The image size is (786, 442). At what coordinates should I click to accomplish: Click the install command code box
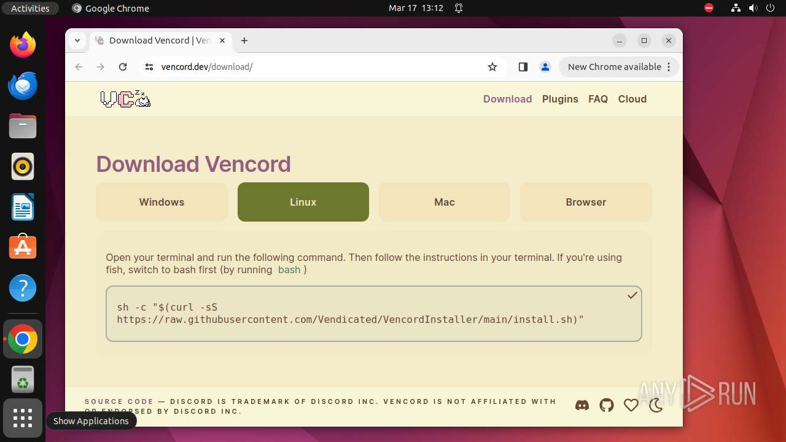click(x=374, y=314)
